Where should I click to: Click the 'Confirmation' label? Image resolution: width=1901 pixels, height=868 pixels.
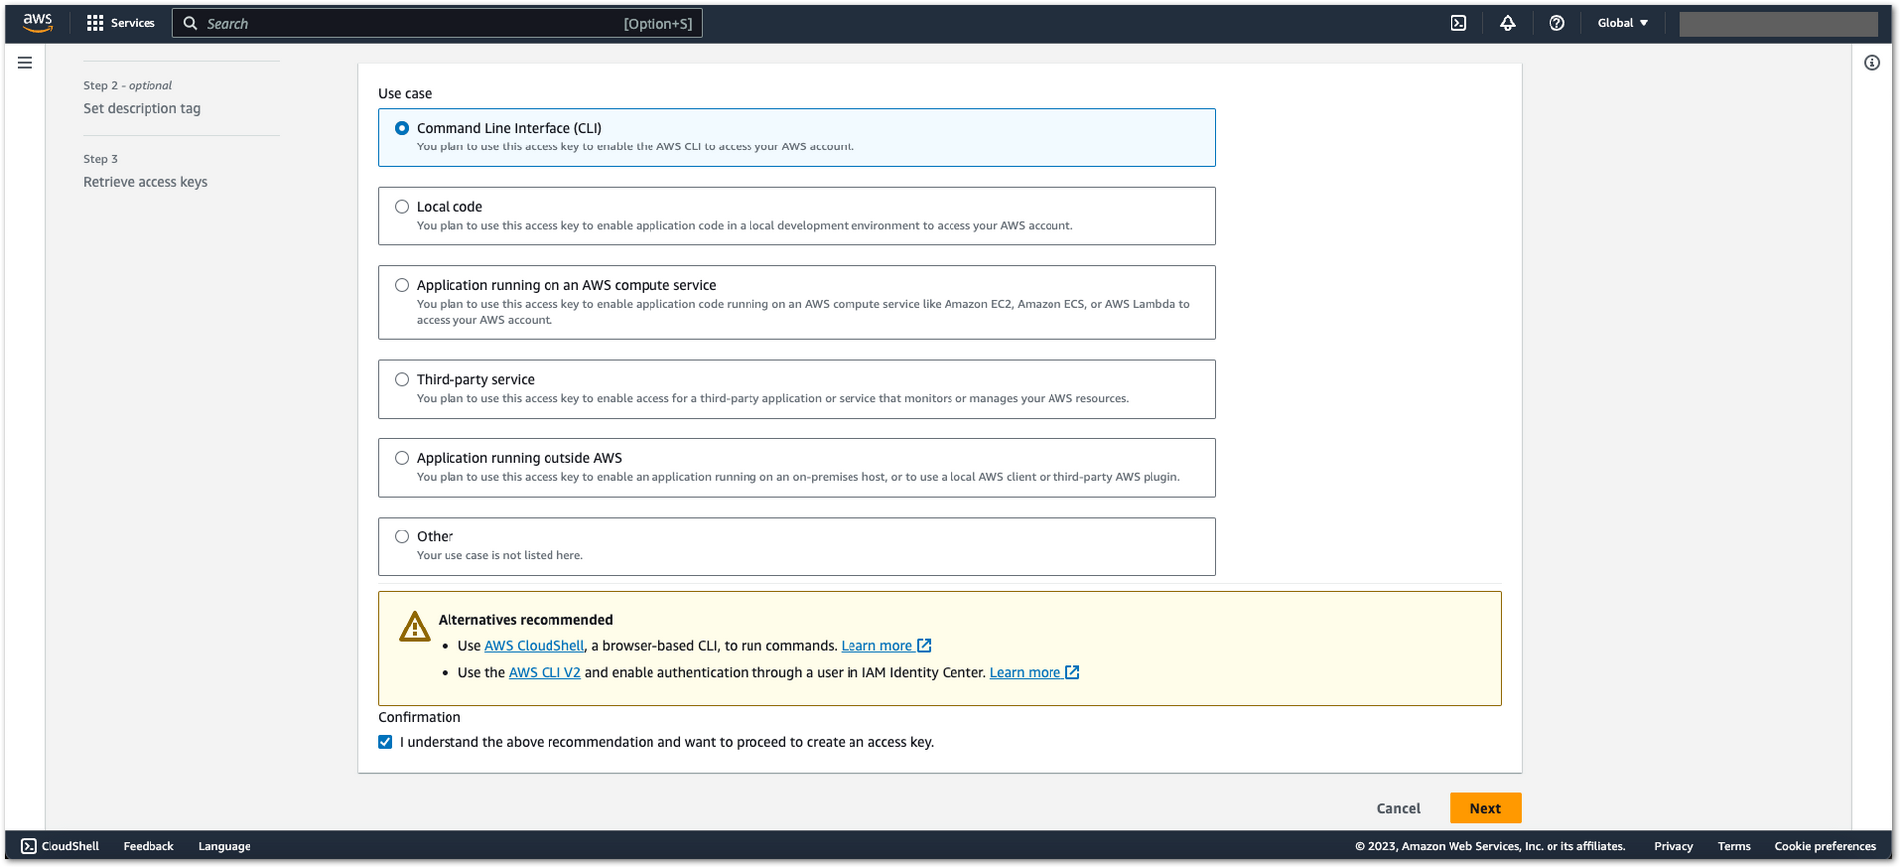tap(420, 717)
